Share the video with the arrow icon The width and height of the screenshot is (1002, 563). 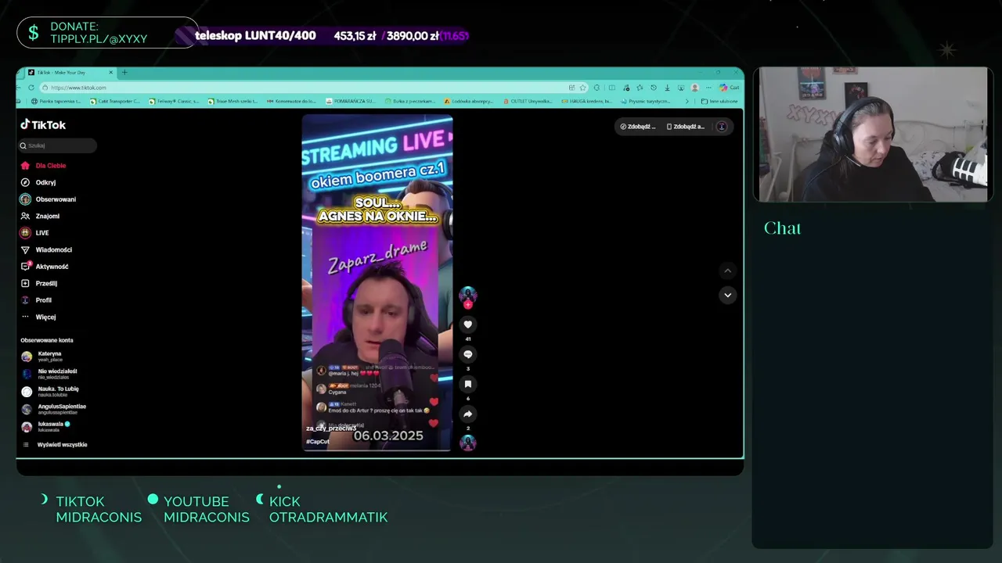coord(468,414)
